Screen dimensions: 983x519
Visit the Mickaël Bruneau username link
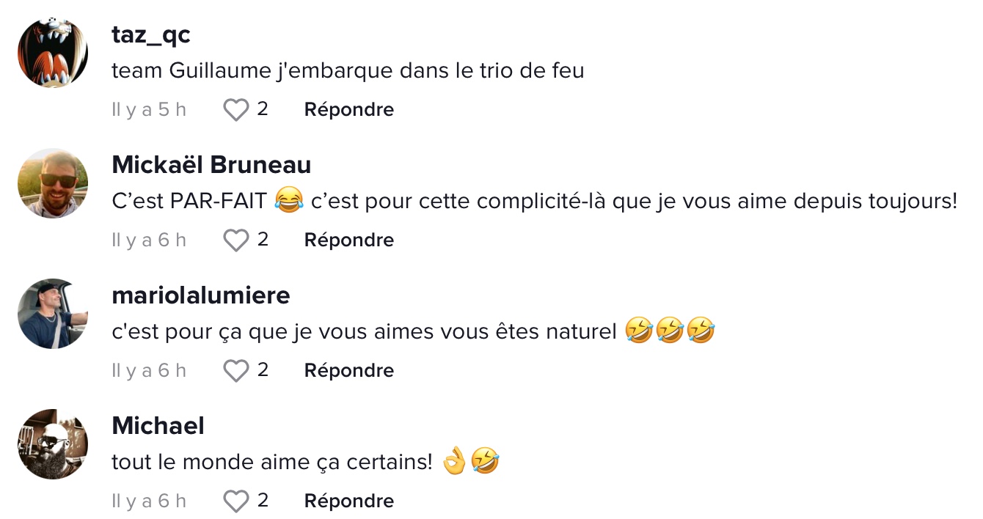point(211,165)
